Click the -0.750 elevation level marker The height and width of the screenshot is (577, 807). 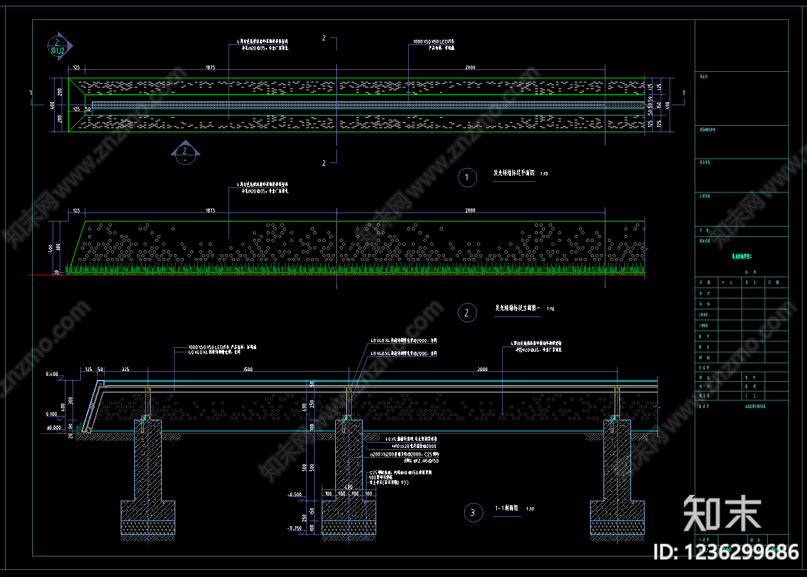pos(295,528)
